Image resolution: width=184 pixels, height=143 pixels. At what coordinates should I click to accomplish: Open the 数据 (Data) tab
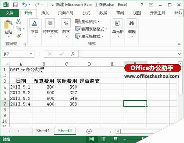pyautogui.click(x=103, y=13)
